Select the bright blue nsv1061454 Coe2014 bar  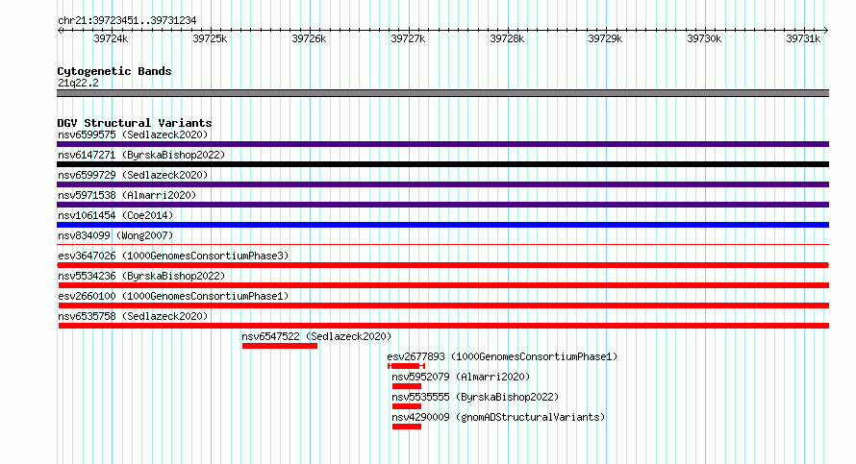tap(442, 225)
